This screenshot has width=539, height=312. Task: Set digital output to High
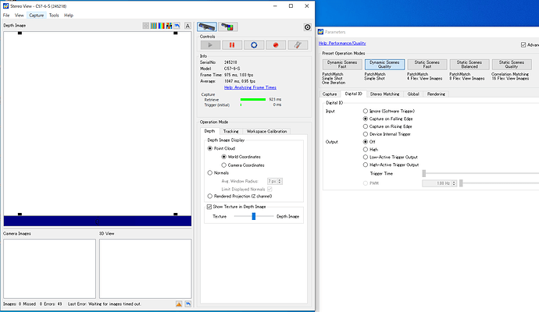click(366, 150)
